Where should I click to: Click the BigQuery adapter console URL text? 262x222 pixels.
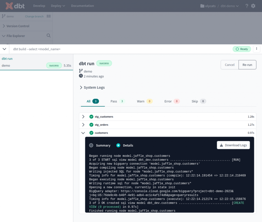[x=161, y=193]
